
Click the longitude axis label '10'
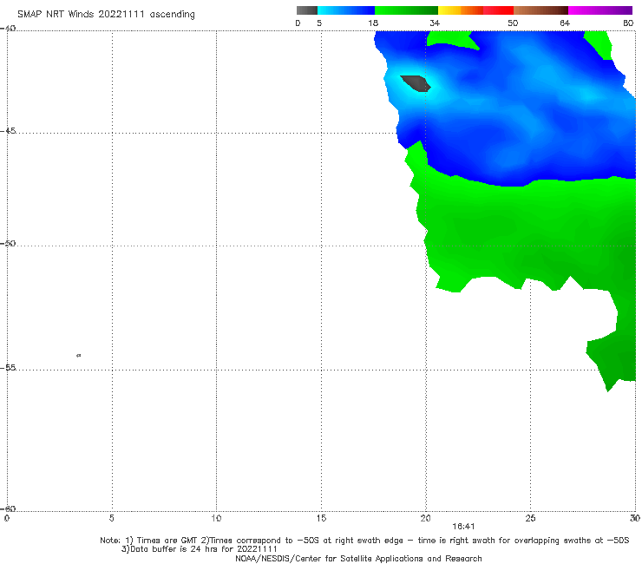(216, 519)
